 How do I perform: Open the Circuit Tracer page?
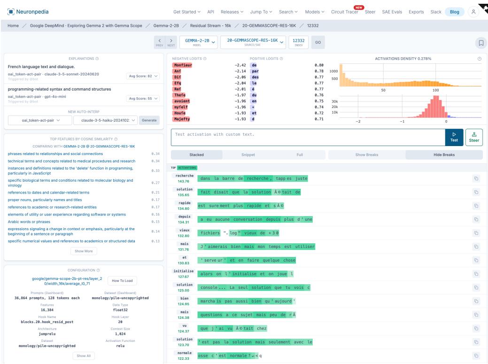pos(346,11)
